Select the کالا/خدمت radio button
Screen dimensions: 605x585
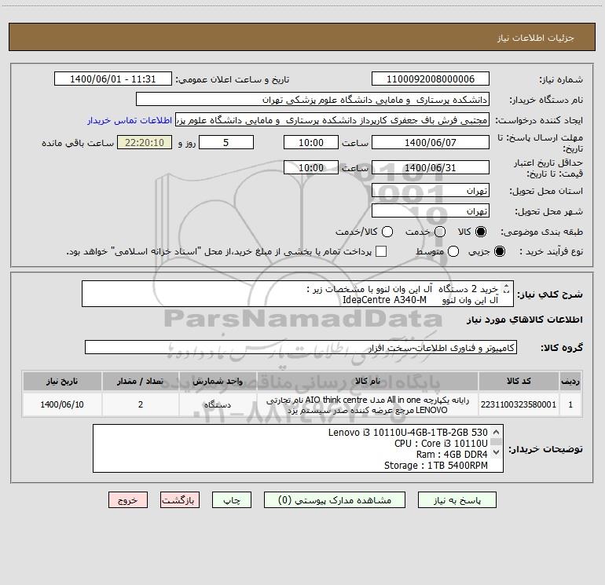(x=387, y=232)
